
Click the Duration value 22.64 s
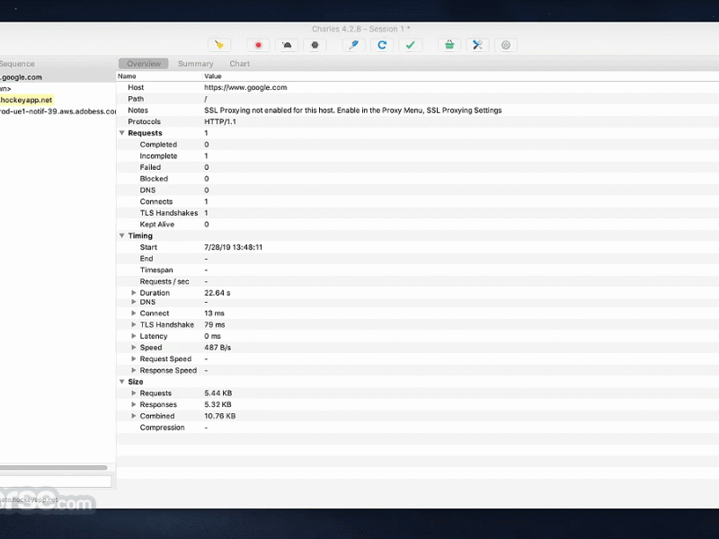point(217,293)
